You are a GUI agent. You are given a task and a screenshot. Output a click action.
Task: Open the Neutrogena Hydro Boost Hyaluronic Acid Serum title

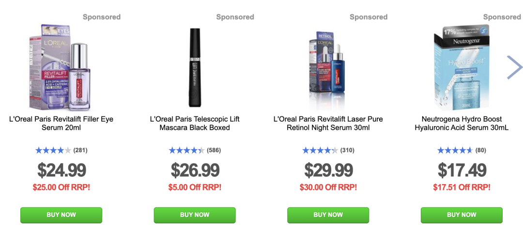[461, 123]
